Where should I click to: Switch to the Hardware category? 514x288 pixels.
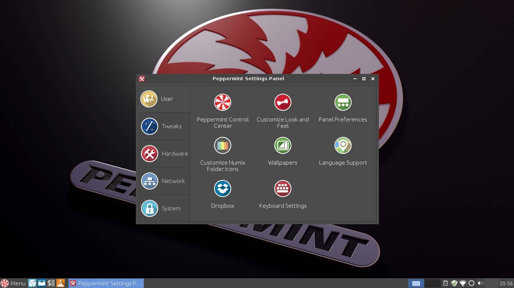point(164,154)
